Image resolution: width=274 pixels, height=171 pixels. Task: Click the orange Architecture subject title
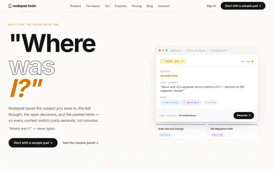coord(169,76)
